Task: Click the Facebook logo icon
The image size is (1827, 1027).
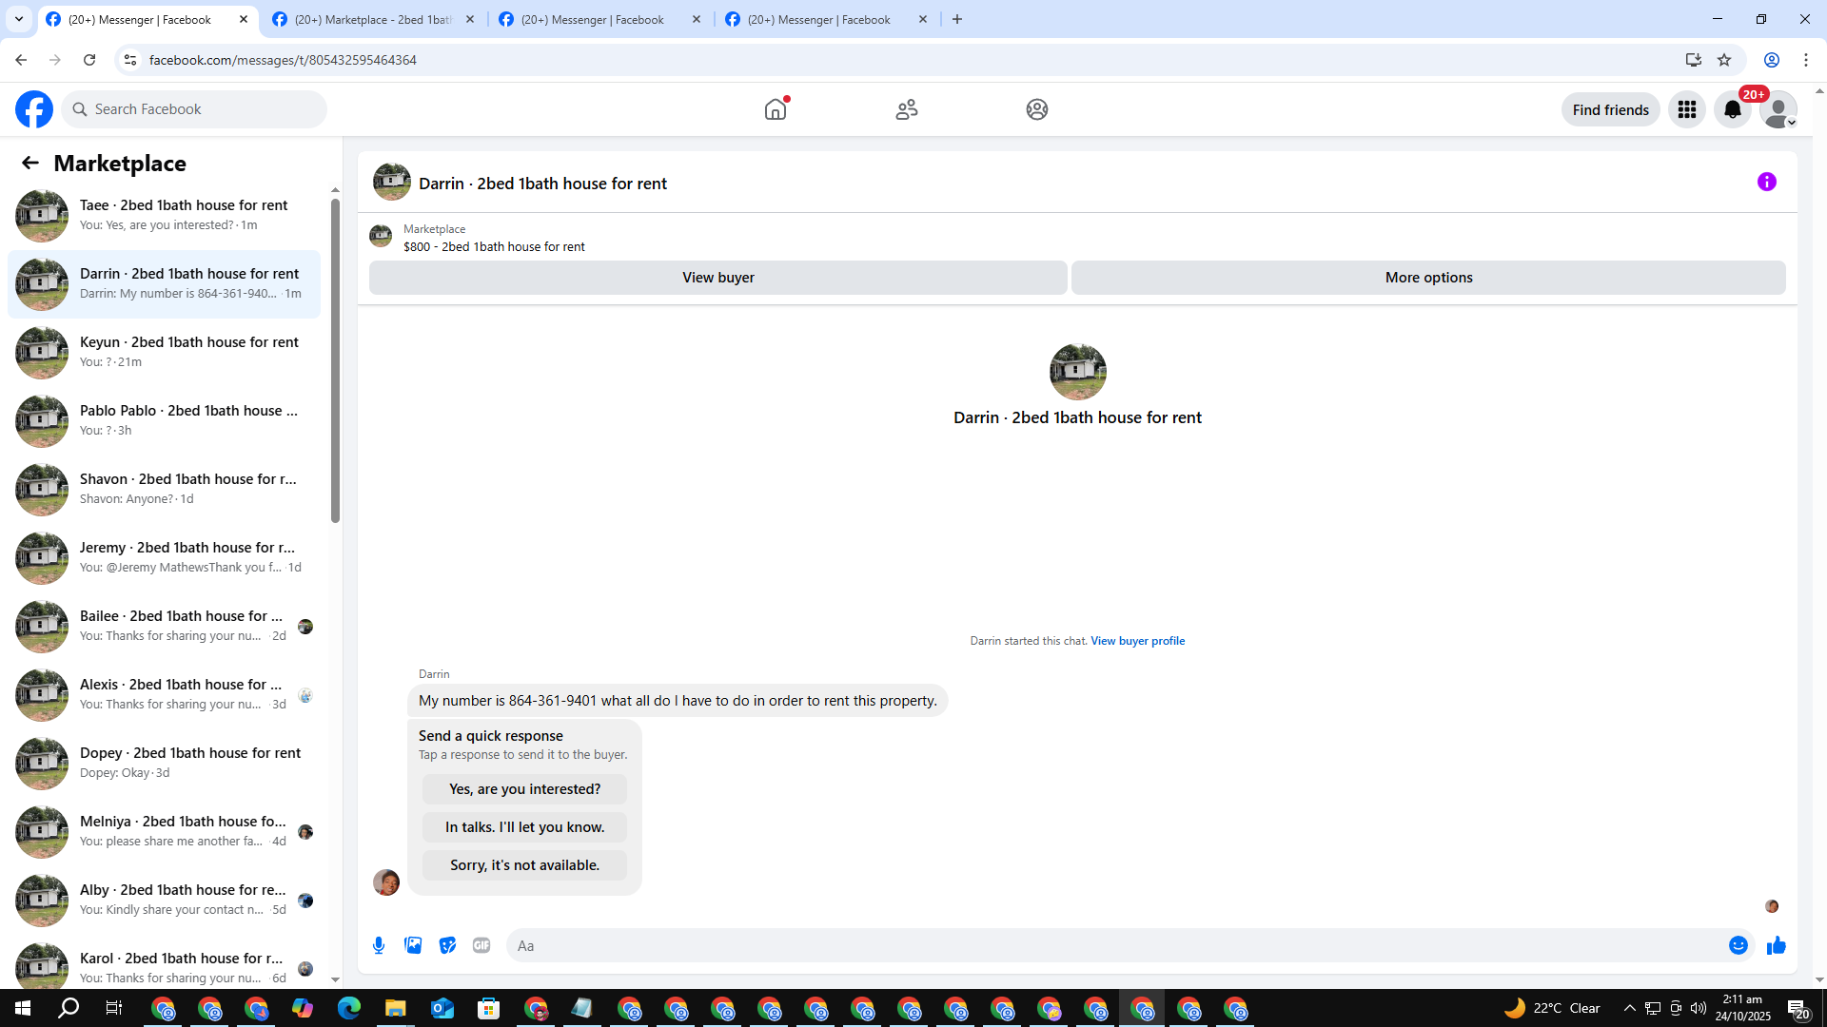Action: pos(34,109)
